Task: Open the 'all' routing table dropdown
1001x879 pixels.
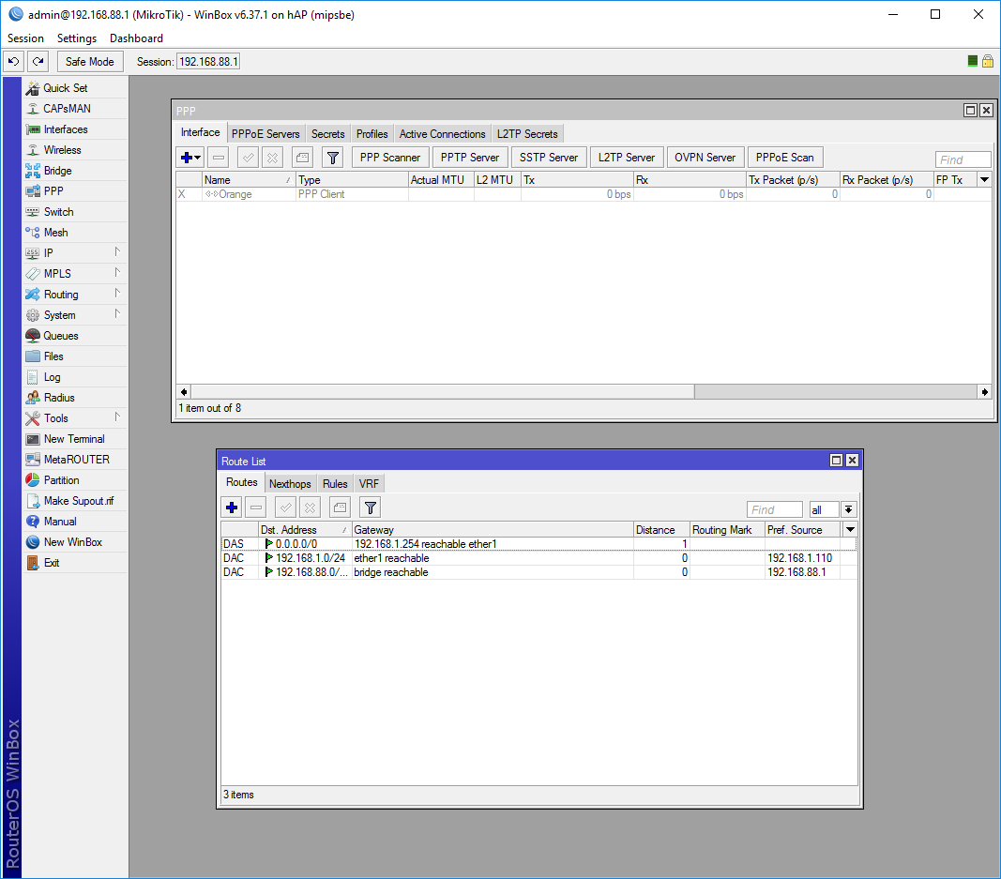Action: click(x=848, y=509)
